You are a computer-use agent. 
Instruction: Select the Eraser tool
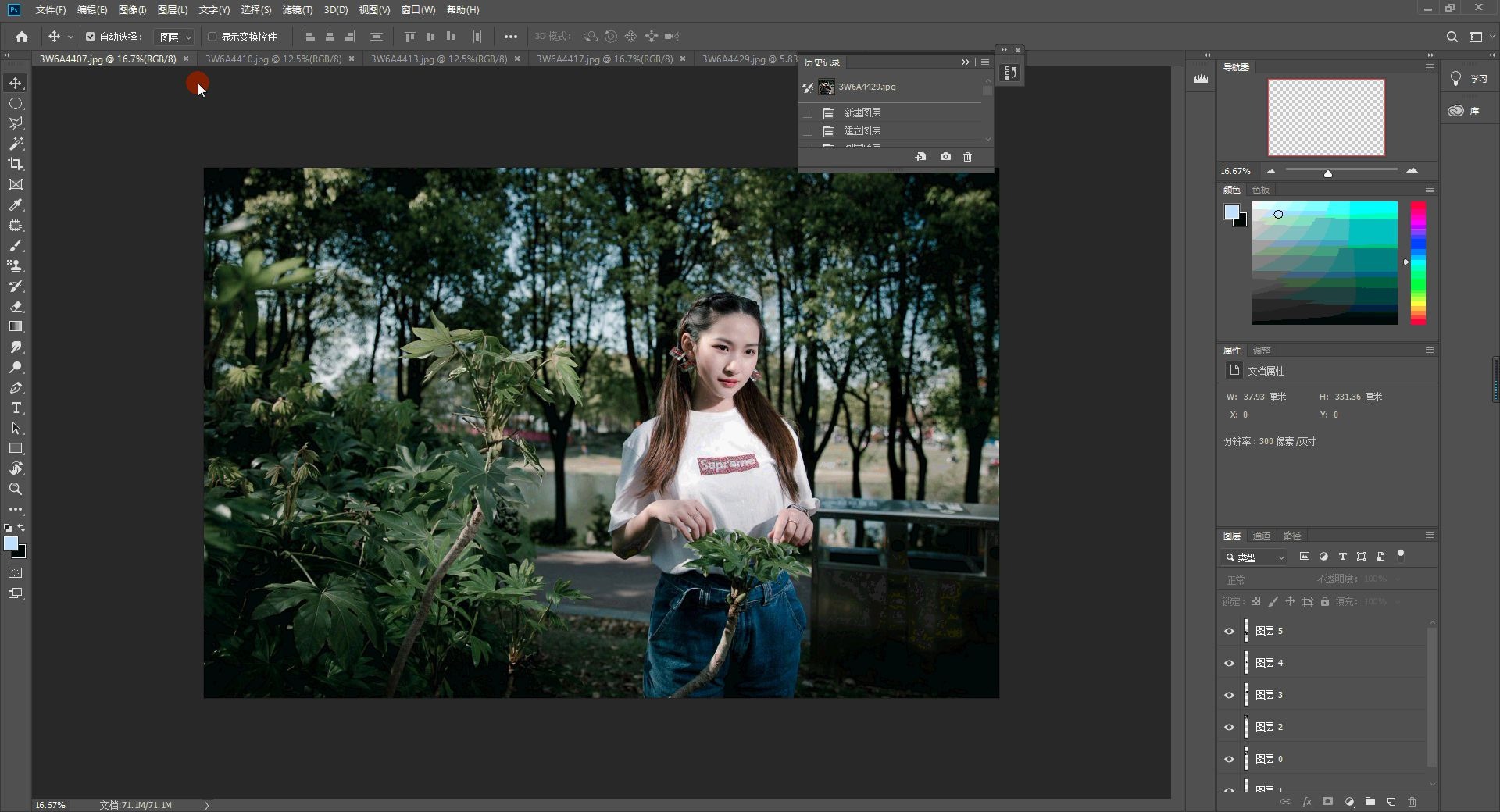[x=16, y=306]
